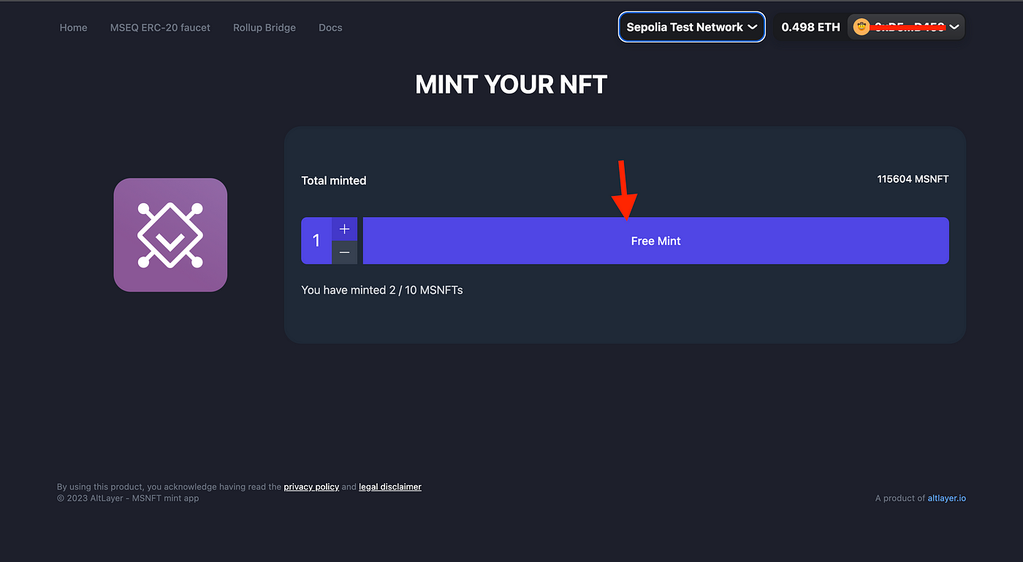
Task: Increase mint quantity with the plus button
Action: pos(345,229)
